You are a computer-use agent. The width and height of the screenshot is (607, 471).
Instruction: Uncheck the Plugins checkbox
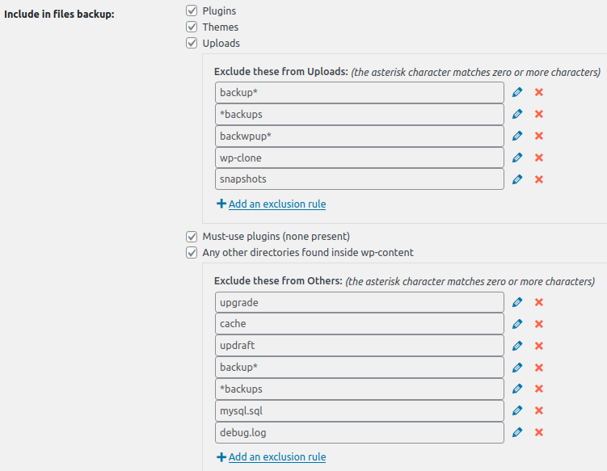[x=192, y=11]
